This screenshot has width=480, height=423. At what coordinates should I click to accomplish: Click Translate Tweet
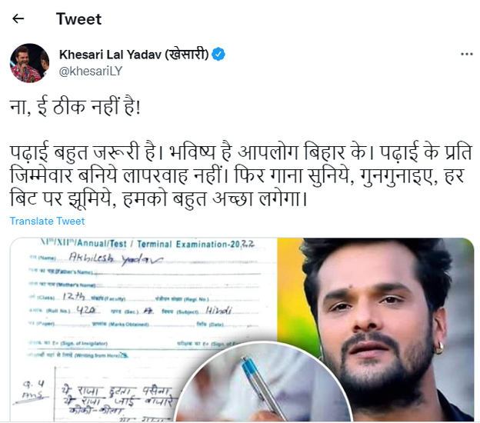click(47, 221)
